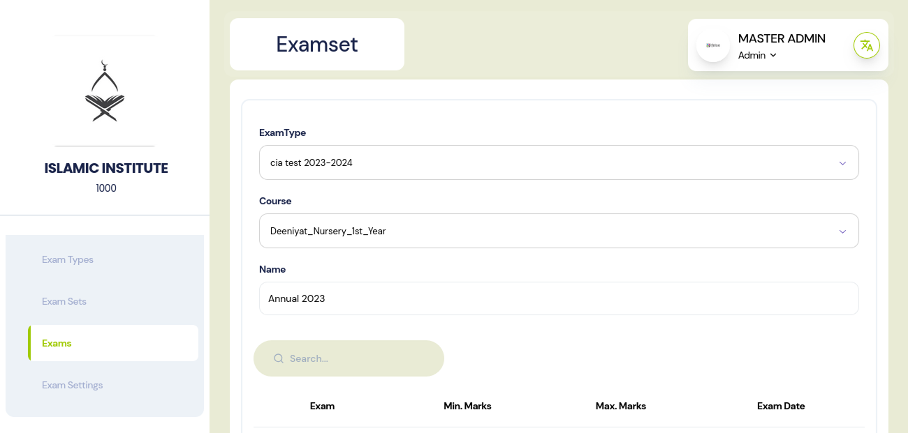
Task: Click the Exam column header
Action: tap(322, 406)
